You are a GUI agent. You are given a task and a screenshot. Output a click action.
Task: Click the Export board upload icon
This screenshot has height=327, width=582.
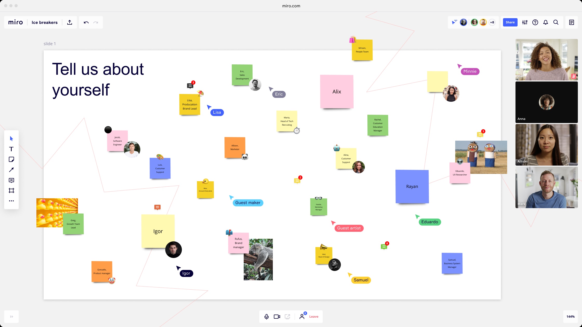[x=70, y=22]
